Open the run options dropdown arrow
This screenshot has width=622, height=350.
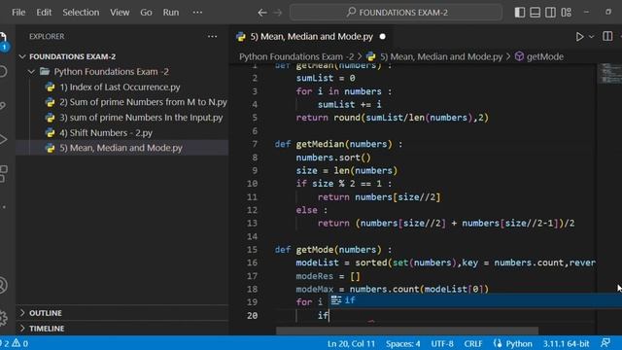tap(591, 37)
